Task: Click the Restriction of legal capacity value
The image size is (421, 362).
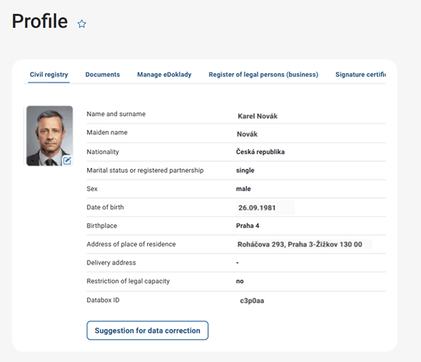Action: coord(240,281)
